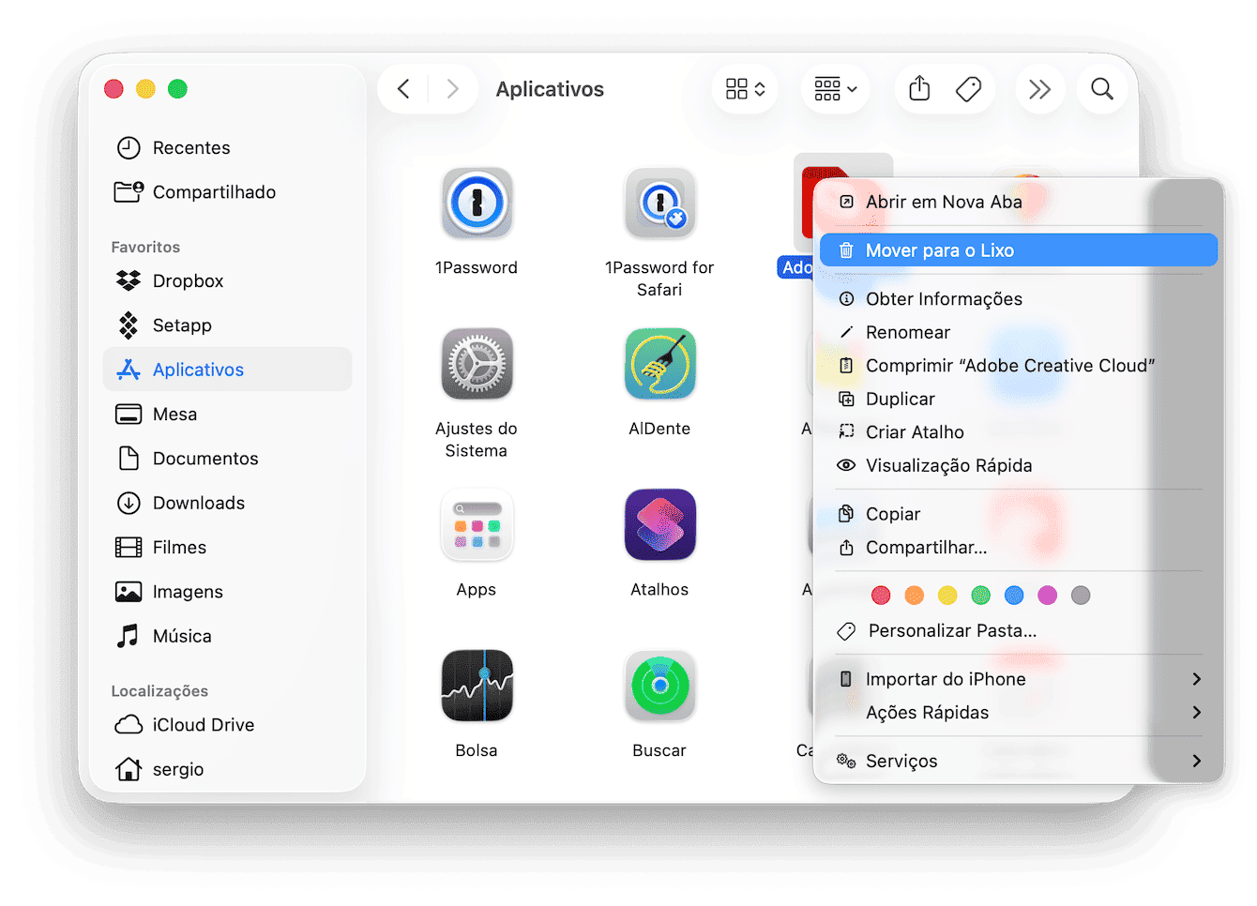Choose Mover para o Lixo
Screen dimensions: 1257x906
[x=1019, y=250]
